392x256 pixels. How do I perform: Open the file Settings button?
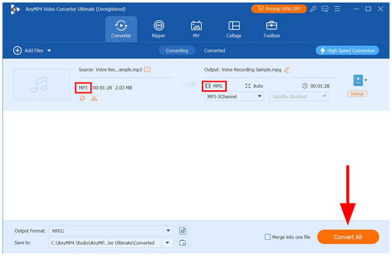coord(357,94)
